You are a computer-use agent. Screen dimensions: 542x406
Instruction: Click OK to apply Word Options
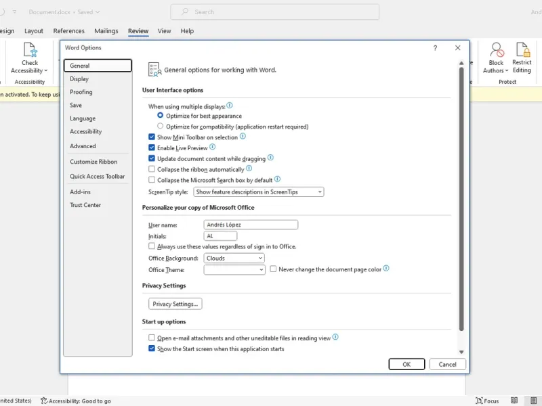(406, 364)
